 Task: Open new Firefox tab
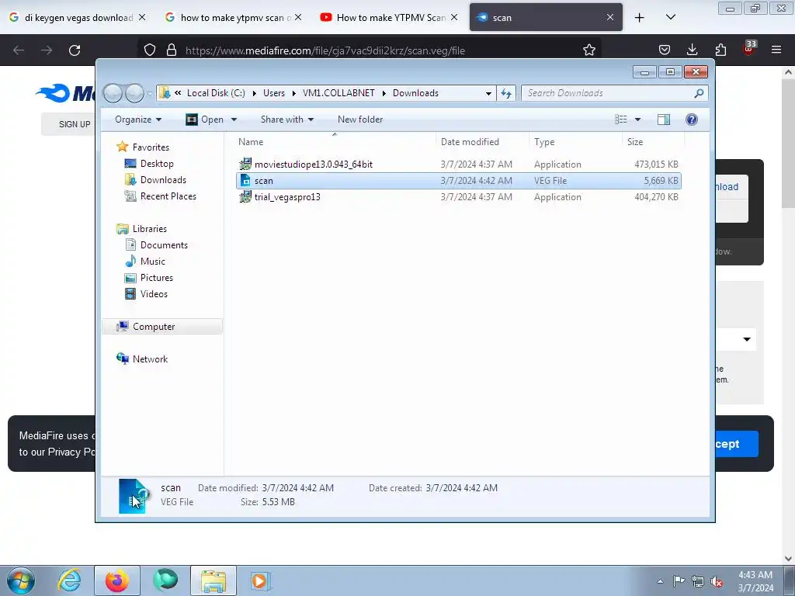pyautogui.click(x=640, y=18)
